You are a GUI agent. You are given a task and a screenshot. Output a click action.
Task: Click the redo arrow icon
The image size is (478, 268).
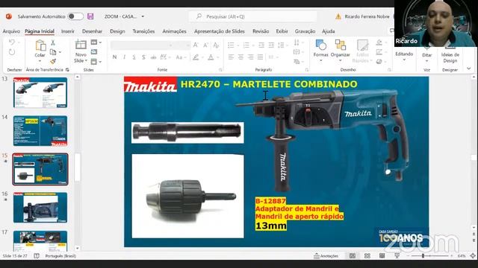[x=12, y=52]
